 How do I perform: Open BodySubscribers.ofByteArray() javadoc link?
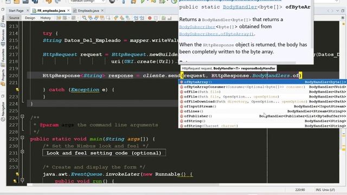217,34
